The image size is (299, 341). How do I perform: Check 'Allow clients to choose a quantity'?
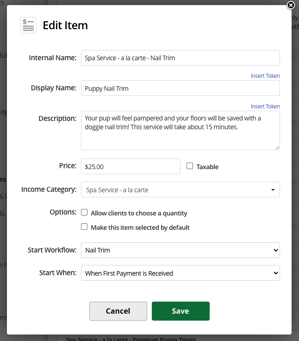[x=84, y=213]
